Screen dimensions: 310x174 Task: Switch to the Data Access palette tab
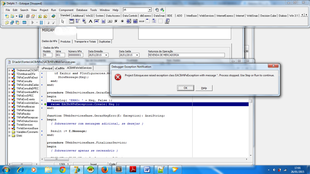click(113, 15)
